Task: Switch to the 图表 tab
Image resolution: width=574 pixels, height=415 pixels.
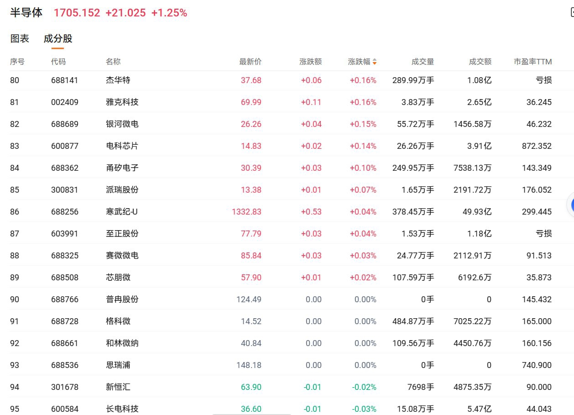Action: (x=20, y=39)
